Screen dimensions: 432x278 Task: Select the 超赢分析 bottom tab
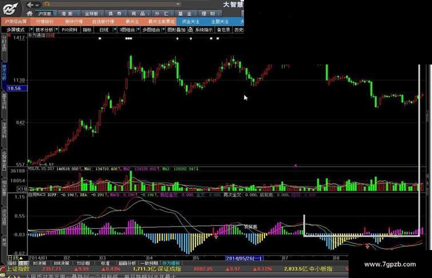pos(127,263)
